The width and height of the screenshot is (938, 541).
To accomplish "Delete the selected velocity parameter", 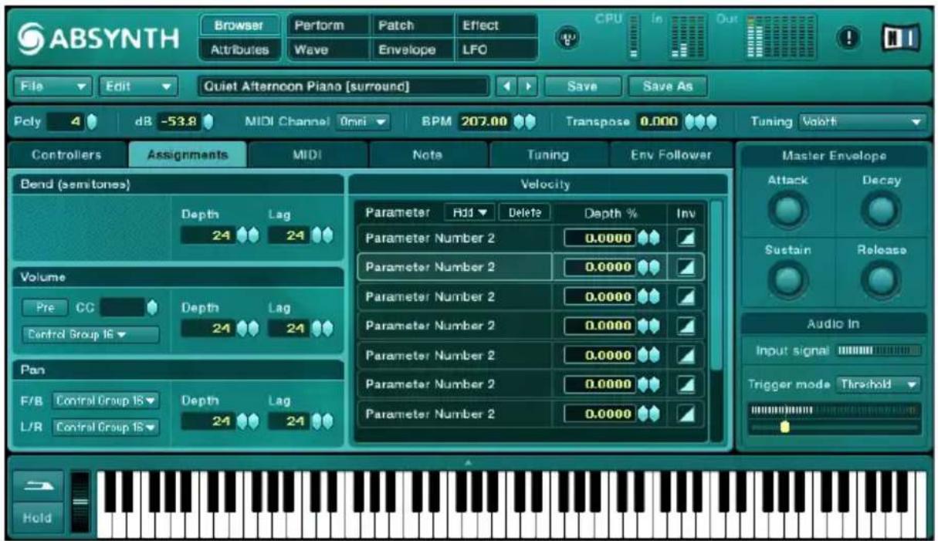I will [x=524, y=212].
